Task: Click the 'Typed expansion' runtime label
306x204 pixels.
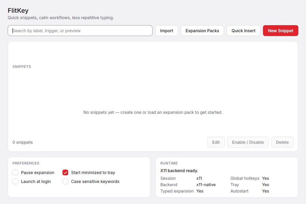Action: (177, 191)
